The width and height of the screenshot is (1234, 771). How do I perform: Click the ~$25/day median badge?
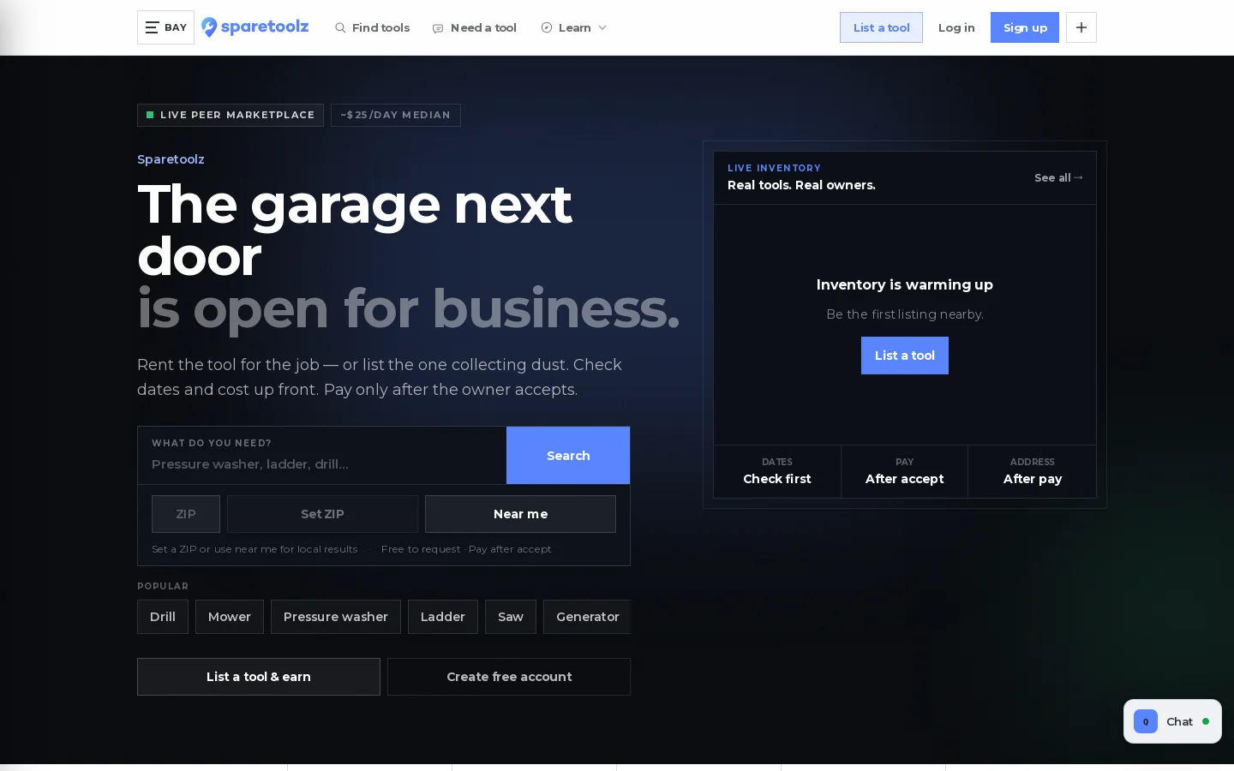tap(396, 115)
